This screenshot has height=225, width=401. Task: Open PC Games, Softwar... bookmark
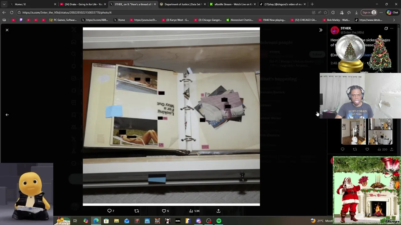pos(63,20)
